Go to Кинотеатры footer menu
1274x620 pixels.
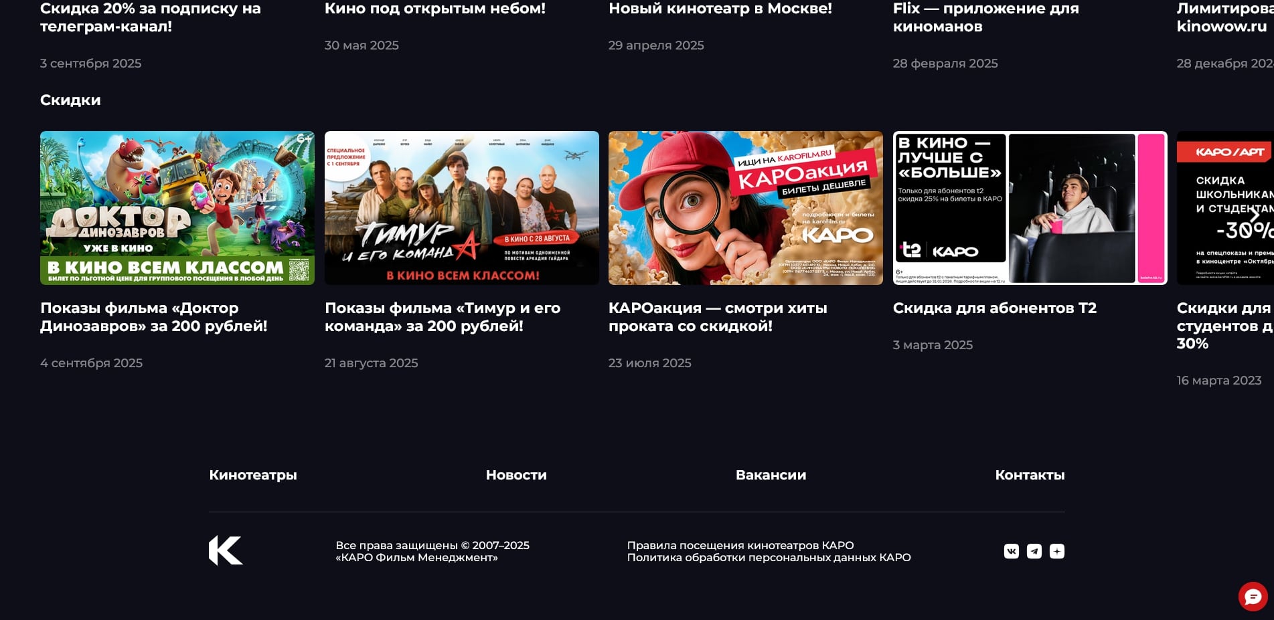tap(252, 475)
